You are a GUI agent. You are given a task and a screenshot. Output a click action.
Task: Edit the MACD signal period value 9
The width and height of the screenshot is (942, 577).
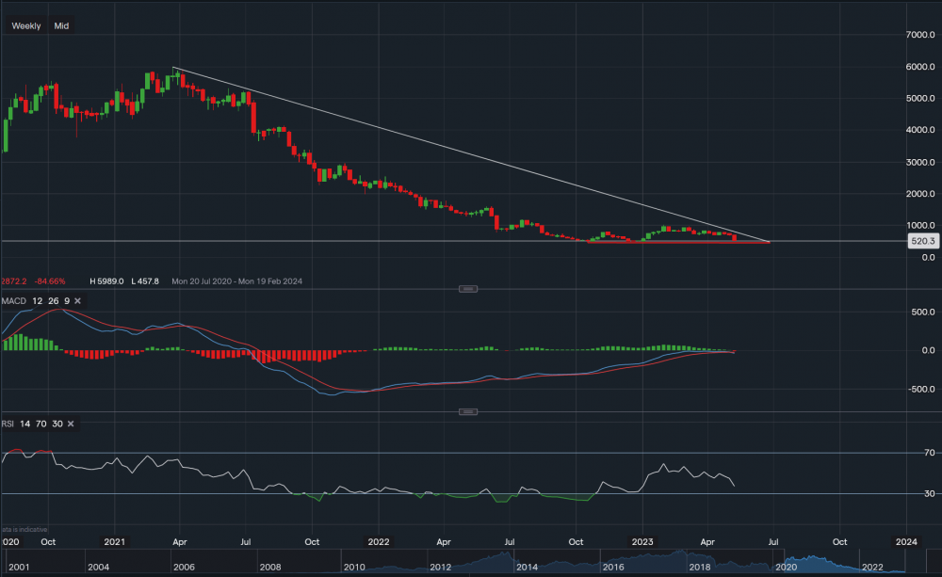(67, 301)
